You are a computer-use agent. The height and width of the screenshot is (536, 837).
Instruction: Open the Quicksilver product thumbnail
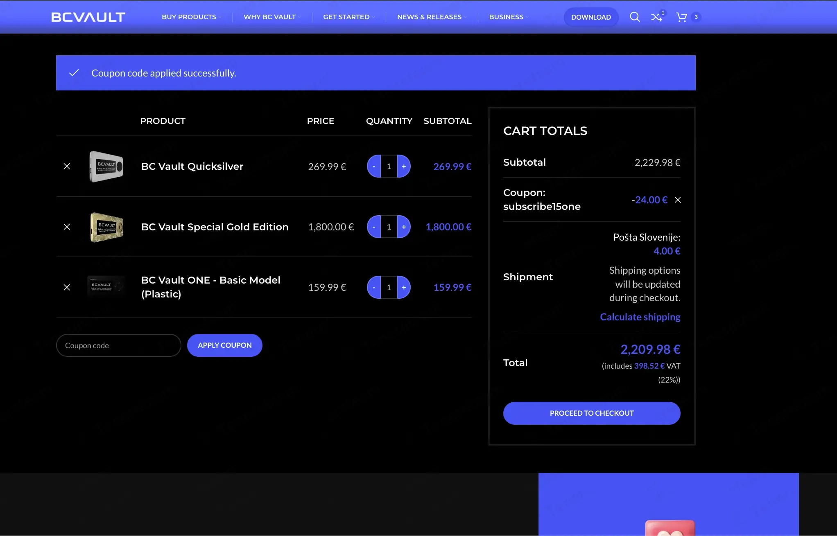pyautogui.click(x=106, y=166)
